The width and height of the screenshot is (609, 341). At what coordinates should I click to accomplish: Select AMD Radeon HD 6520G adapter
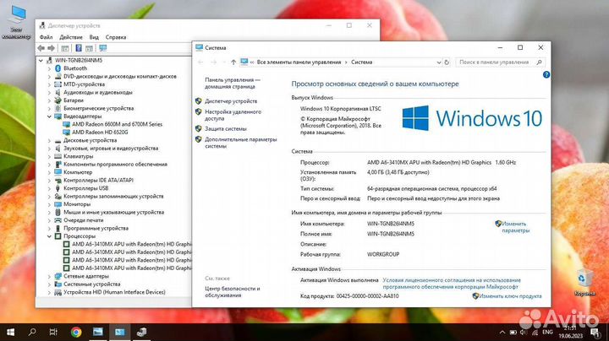100,133
